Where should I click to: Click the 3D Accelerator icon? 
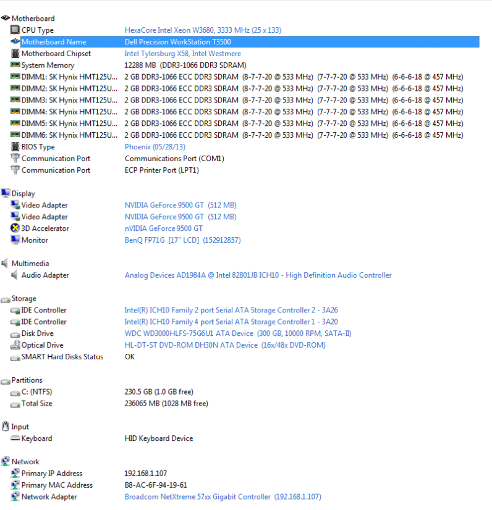tap(15, 228)
